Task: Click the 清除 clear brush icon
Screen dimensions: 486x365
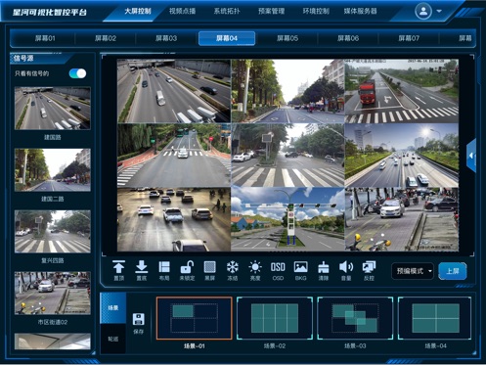Action: [324, 270]
